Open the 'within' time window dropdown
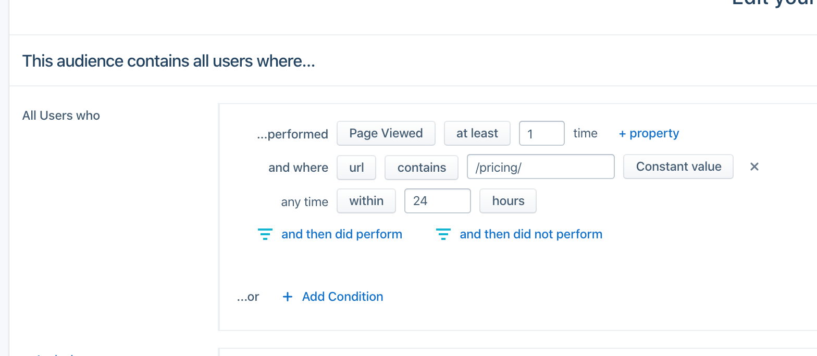Image resolution: width=817 pixels, height=356 pixels. pos(366,201)
